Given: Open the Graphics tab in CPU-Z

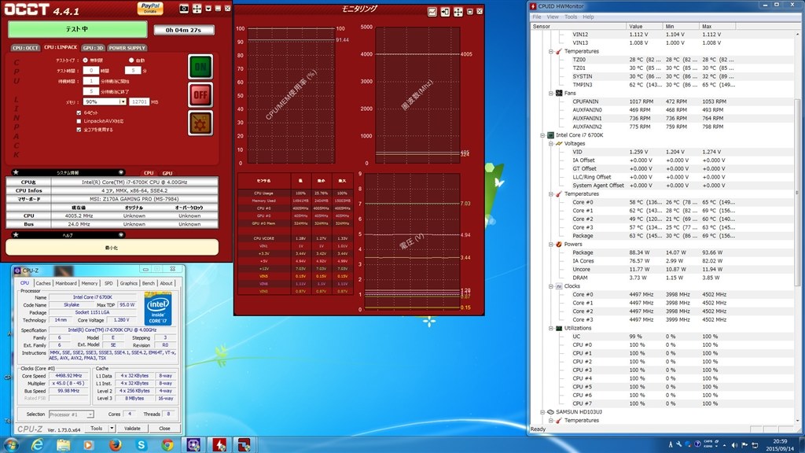Looking at the screenshot, I should [x=128, y=283].
